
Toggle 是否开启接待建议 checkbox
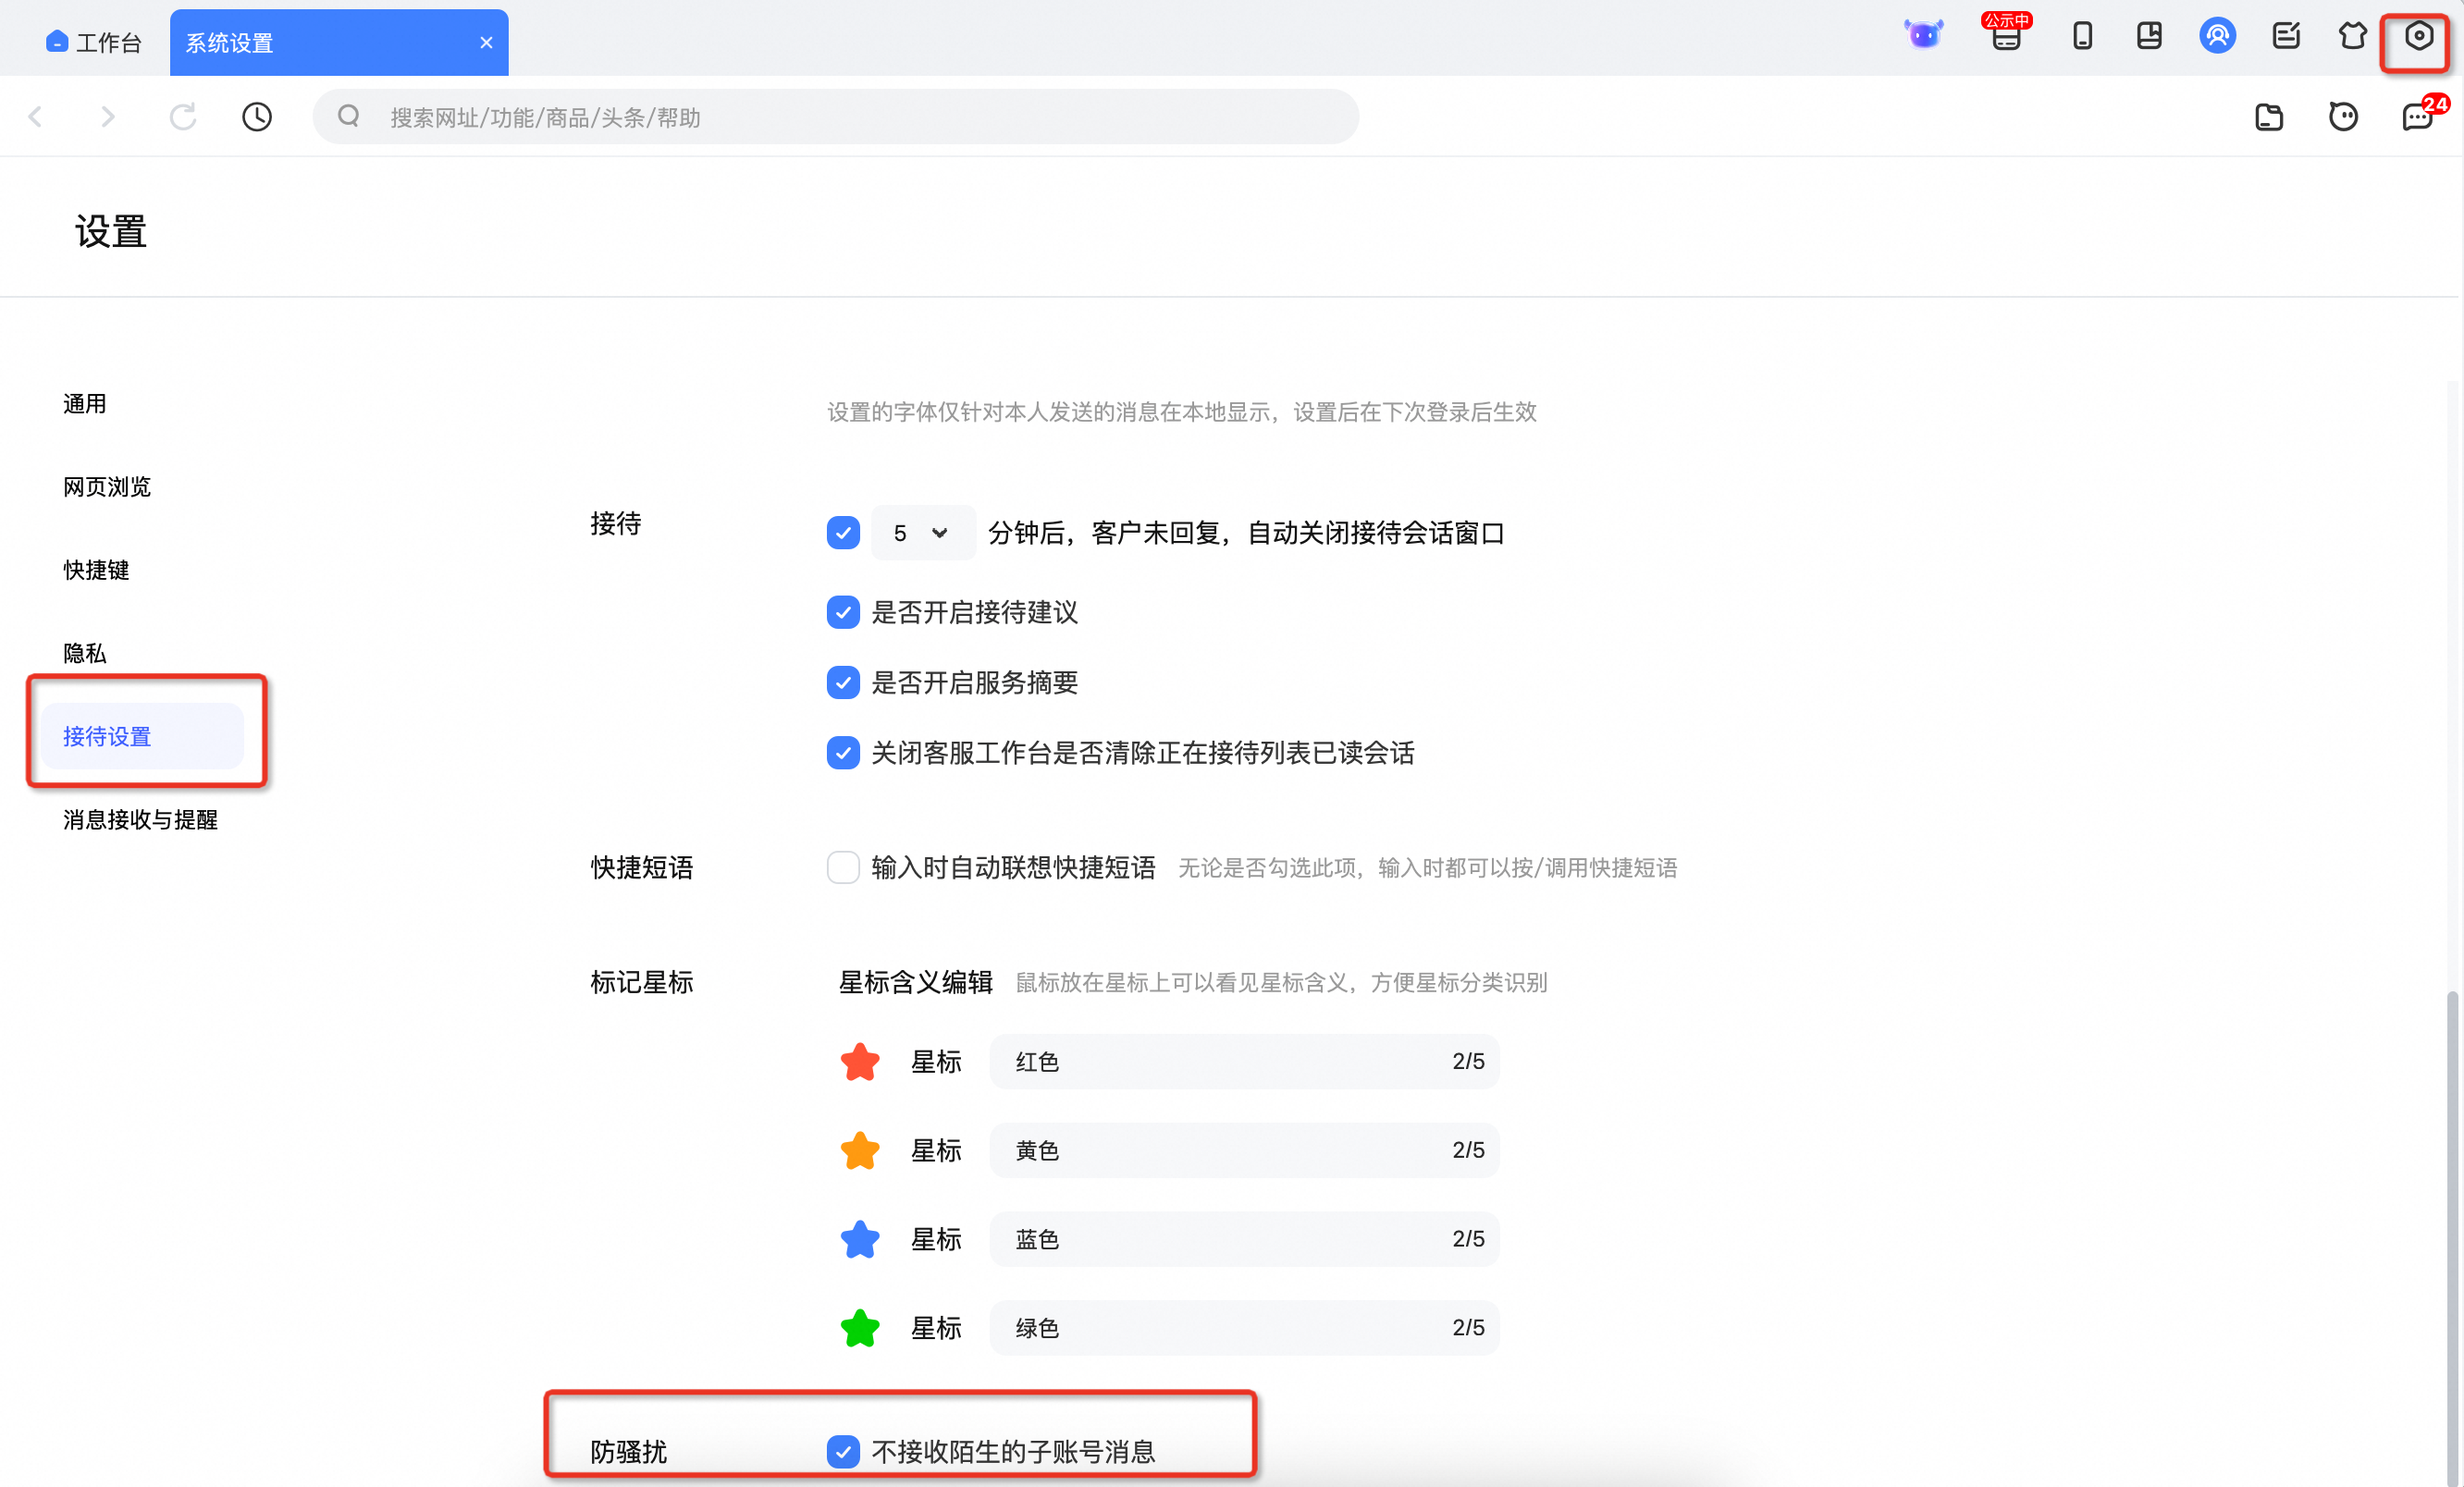[843, 612]
